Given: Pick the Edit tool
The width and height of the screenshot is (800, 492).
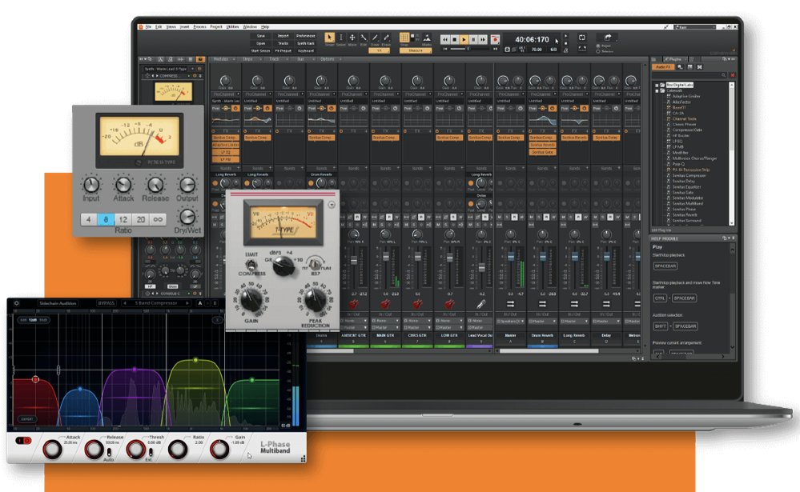Looking at the screenshot, I should click(x=364, y=38).
